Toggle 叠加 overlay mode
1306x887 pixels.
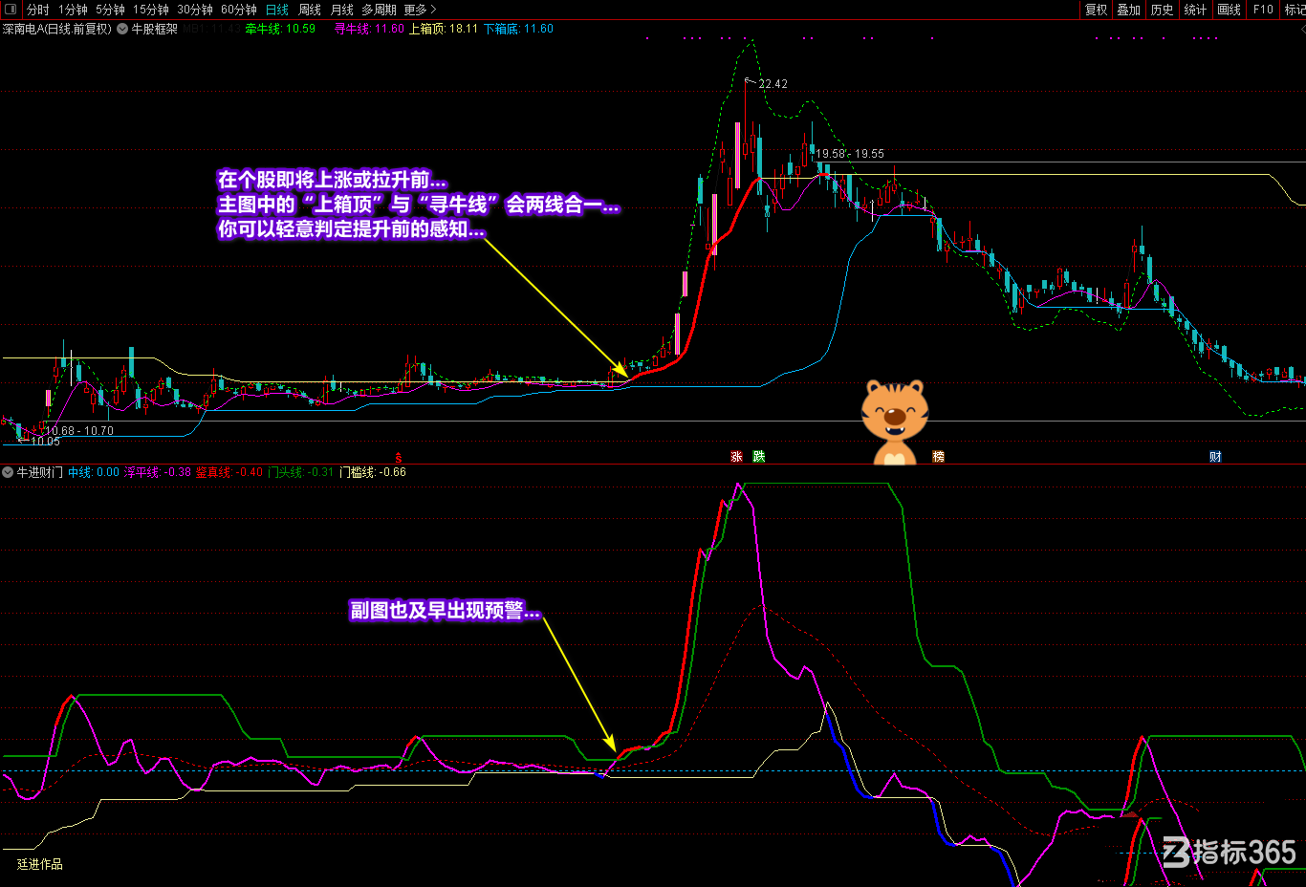(x=1129, y=10)
